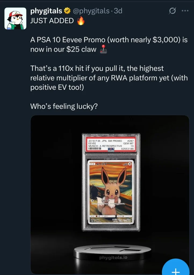Click the 110x hit paragraph

point(109,78)
